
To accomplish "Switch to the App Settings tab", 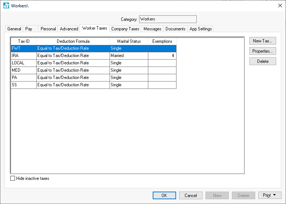I will (200, 29).
